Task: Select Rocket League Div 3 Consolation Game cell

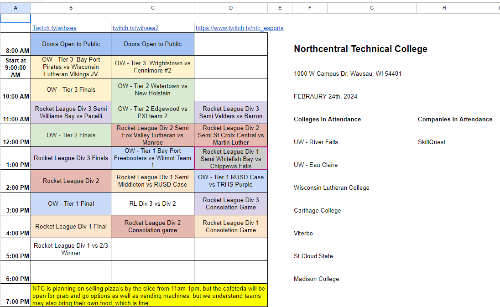Action: click(231, 204)
